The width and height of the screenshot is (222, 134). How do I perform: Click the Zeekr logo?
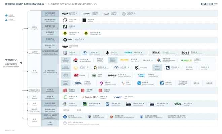pos(65,27)
